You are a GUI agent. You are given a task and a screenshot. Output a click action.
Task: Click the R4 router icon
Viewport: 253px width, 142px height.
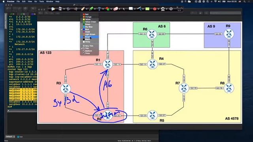152,64
